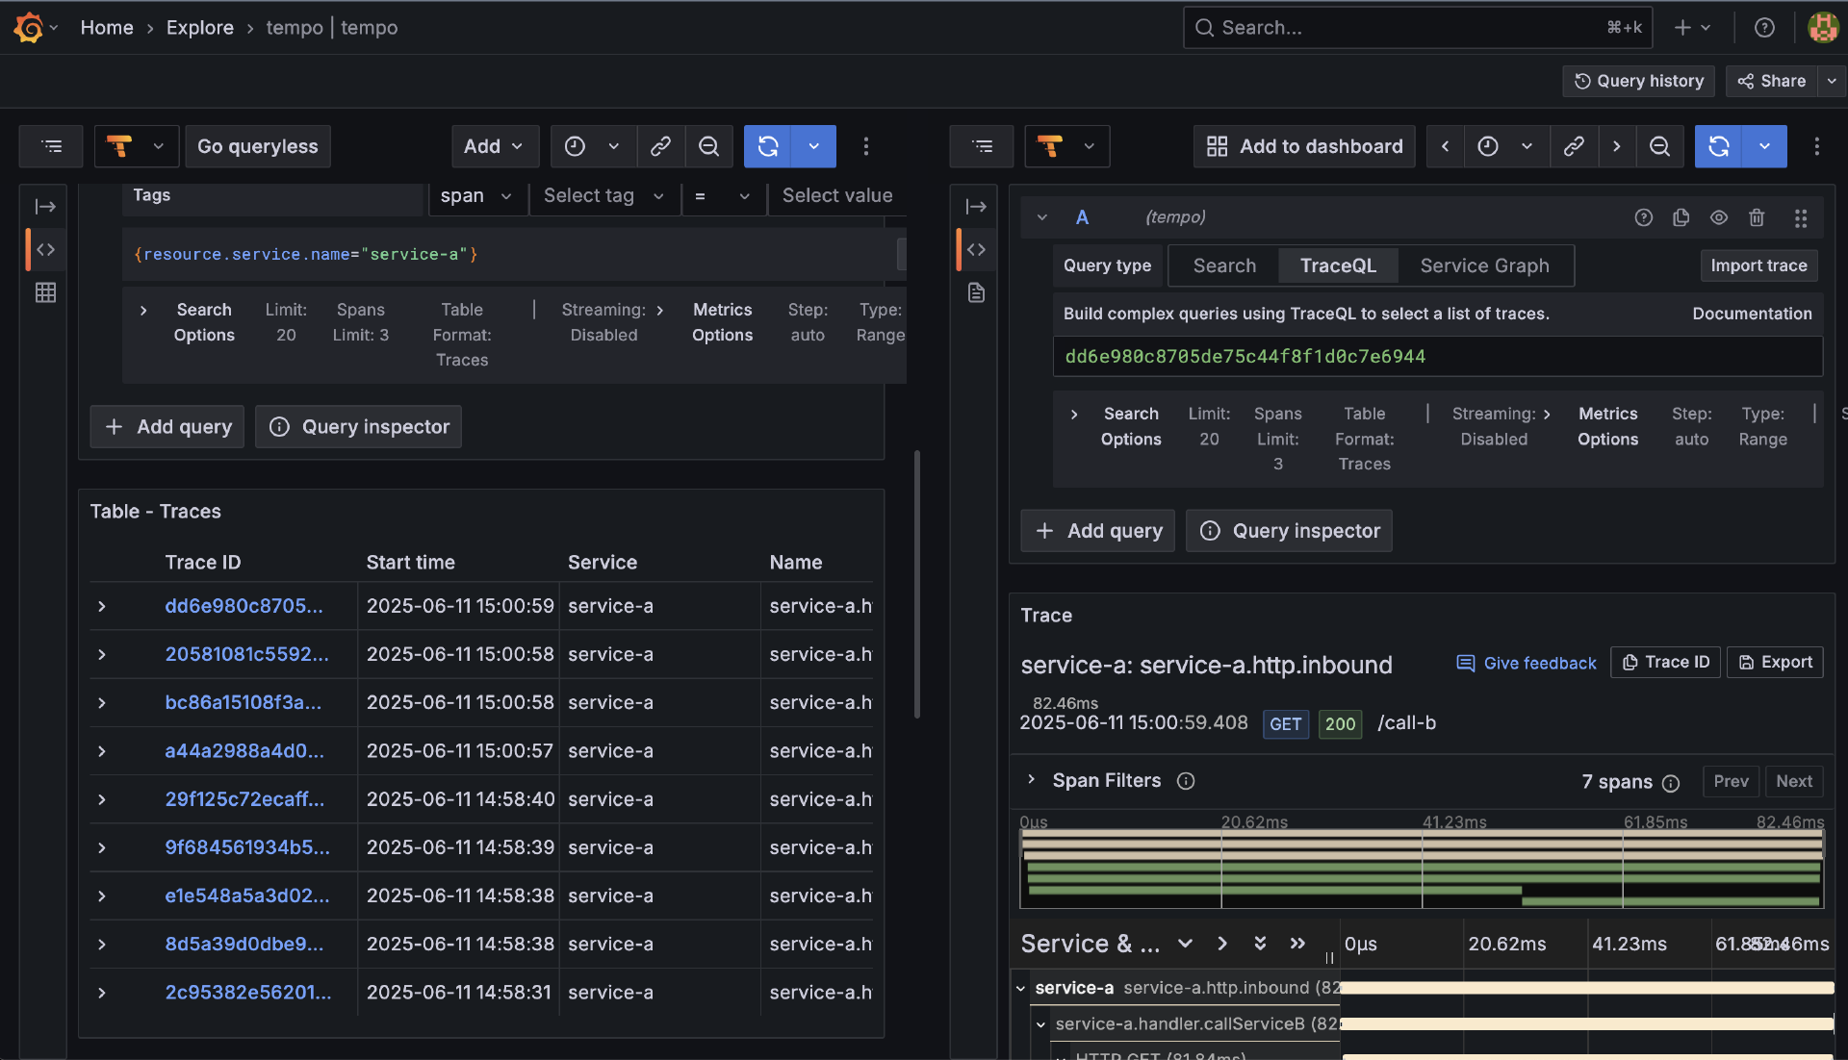The width and height of the screenshot is (1848, 1060).
Task: Open trace 20581081c5592 link
Action: click(246, 654)
